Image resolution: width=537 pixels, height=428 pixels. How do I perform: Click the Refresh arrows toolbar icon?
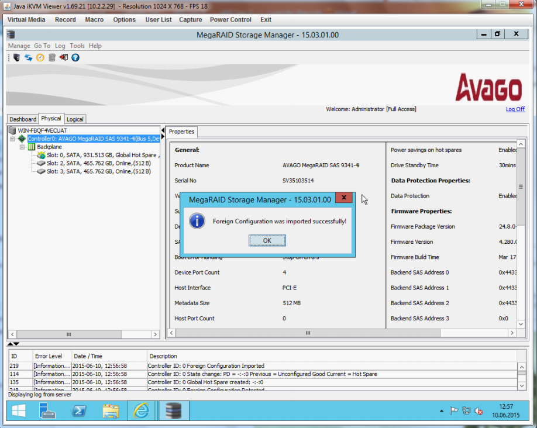coord(28,57)
